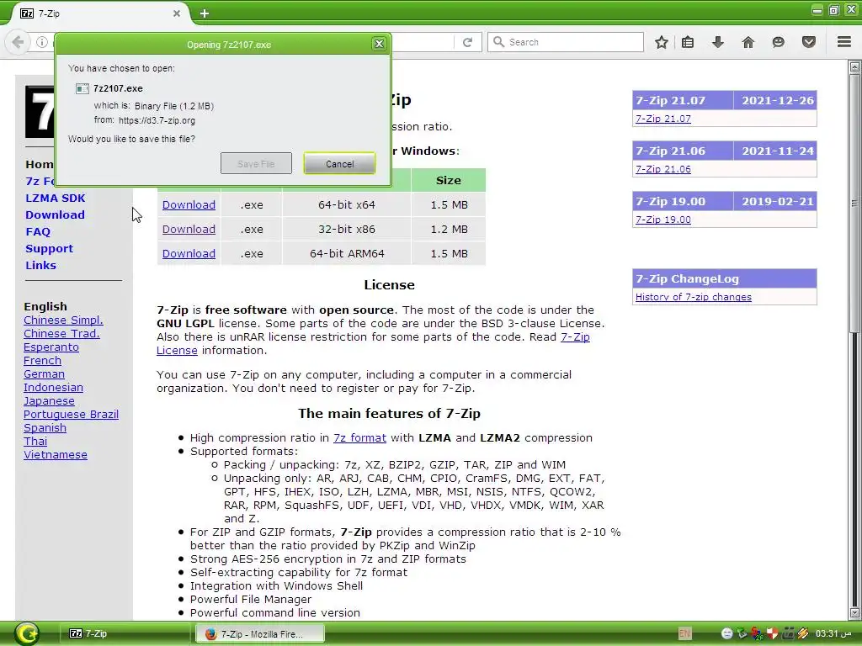Click the Hello chat smiley icon
This screenshot has height=646, width=862.
click(778, 42)
